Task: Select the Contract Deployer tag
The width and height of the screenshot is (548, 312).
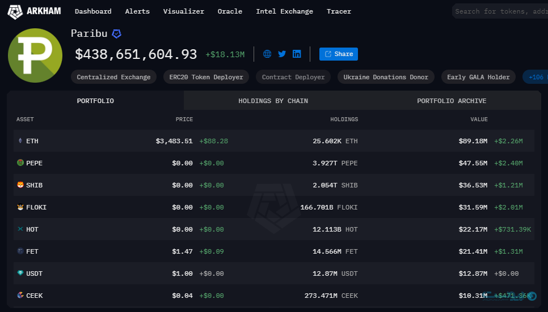Action: click(293, 77)
